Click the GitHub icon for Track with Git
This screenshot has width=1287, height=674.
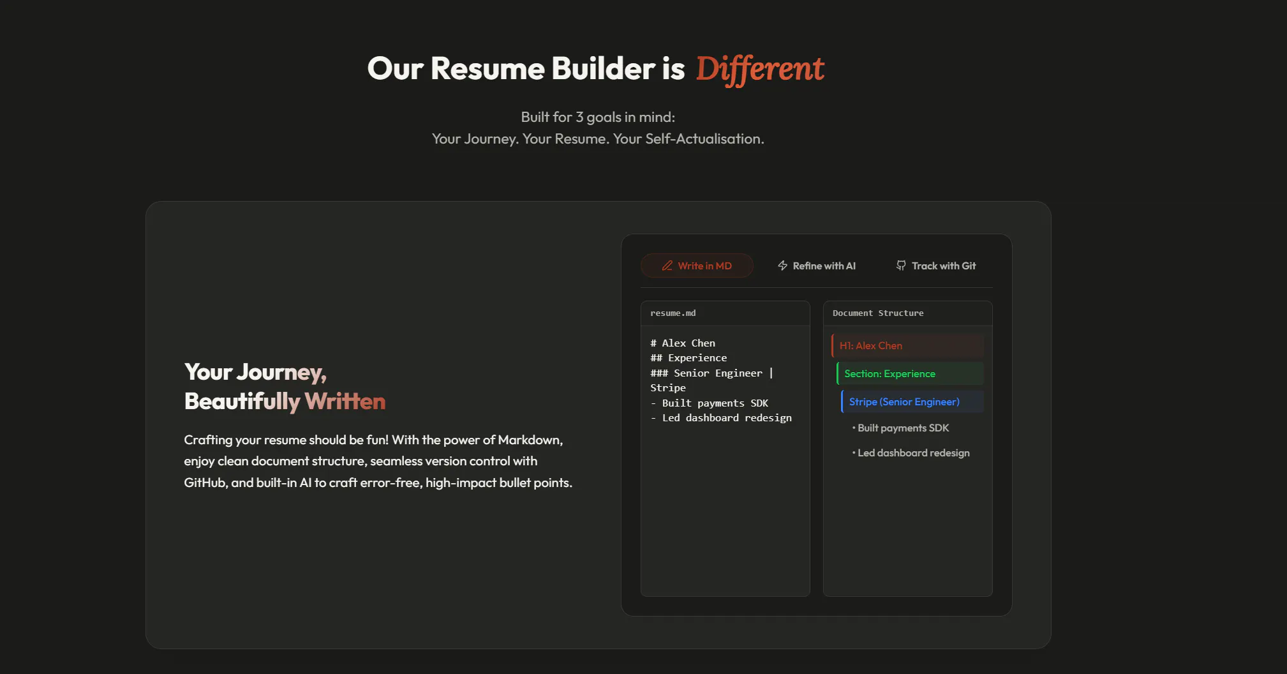coord(901,266)
